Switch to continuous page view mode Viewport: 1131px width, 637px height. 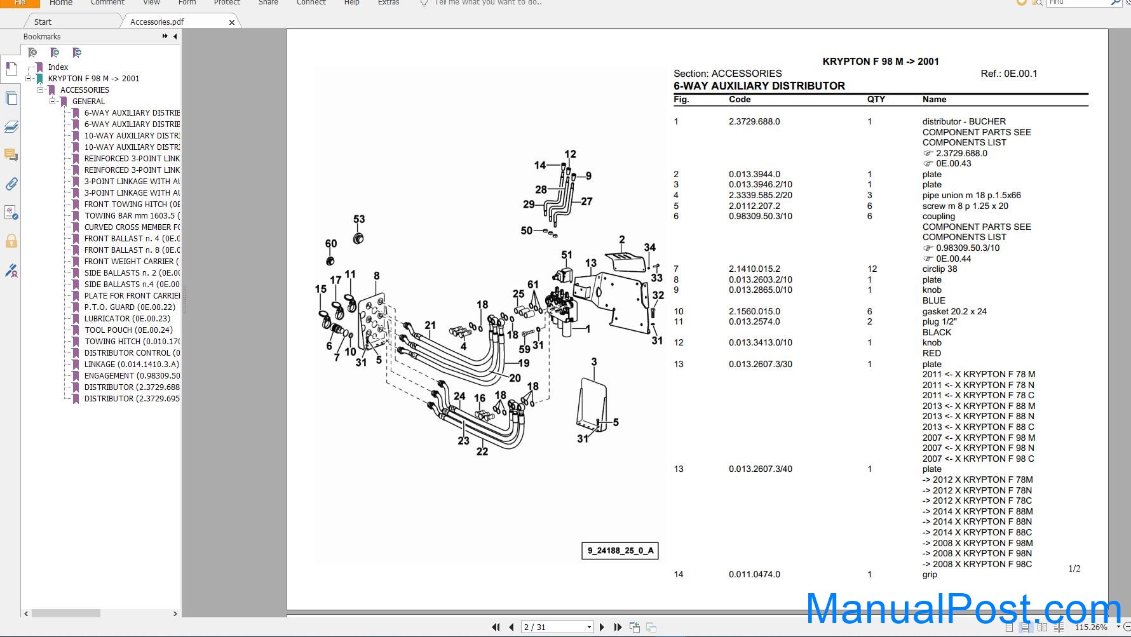pyautogui.click(x=1025, y=627)
